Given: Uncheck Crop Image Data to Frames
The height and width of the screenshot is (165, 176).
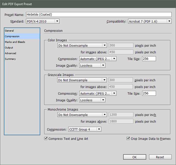Looking at the screenshot, I should (128, 139).
